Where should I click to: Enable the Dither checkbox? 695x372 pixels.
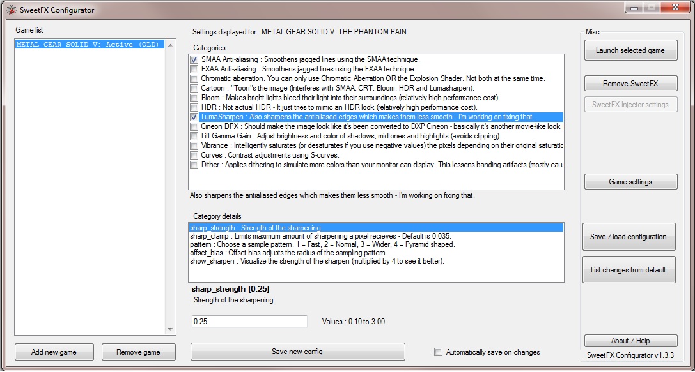tap(194, 165)
